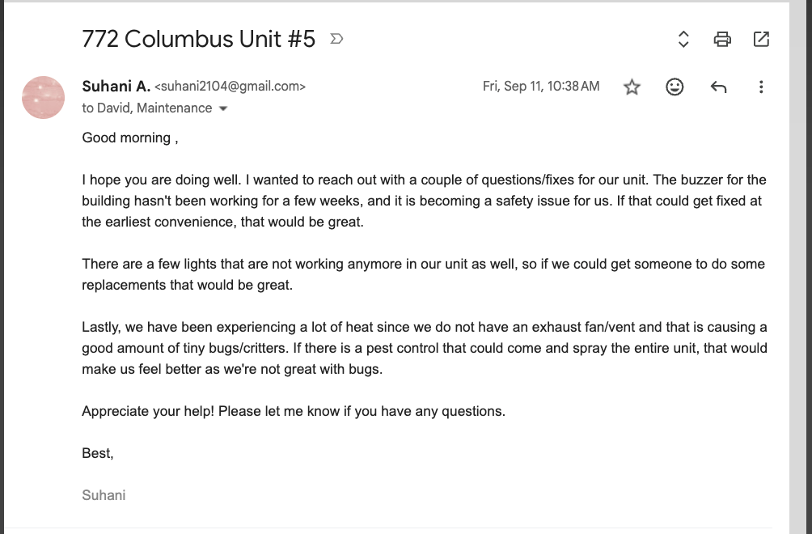Expand recipient details arrow beside Maintenance

pyautogui.click(x=223, y=108)
